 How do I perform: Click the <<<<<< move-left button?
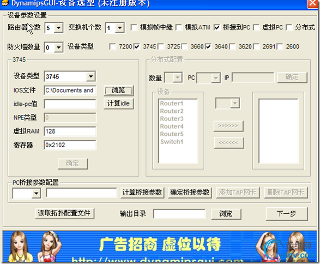tap(229, 142)
